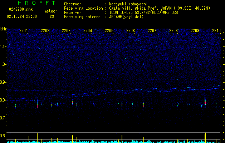Screen dimensions: 225x143
Task: Click the 2204 time marker
Action: (88, 31)
